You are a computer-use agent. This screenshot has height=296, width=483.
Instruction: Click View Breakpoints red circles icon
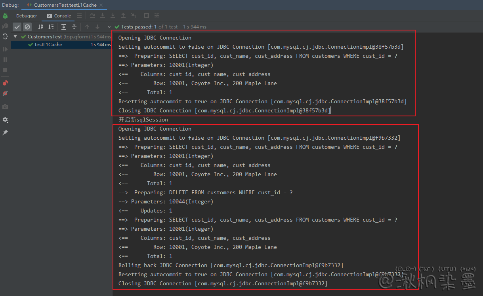pyautogui.click(x=5, y=83)
